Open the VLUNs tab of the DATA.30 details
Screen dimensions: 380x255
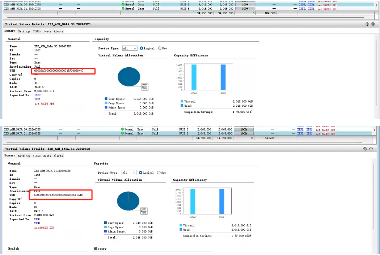coord(37,31)
